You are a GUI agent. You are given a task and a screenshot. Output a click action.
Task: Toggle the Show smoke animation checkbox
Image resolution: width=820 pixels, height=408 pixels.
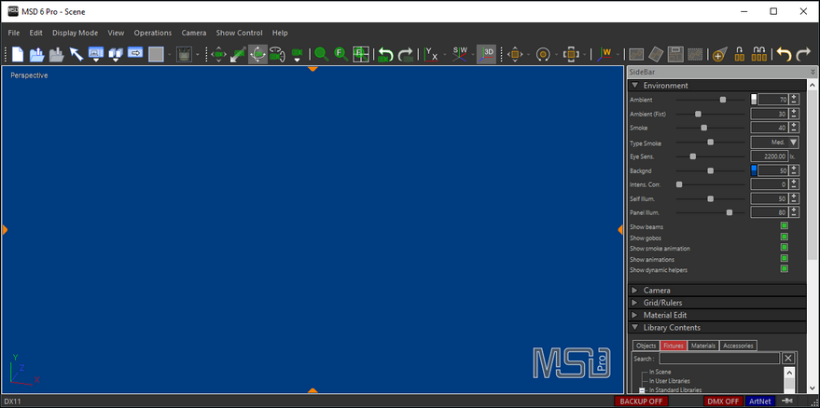784,248
